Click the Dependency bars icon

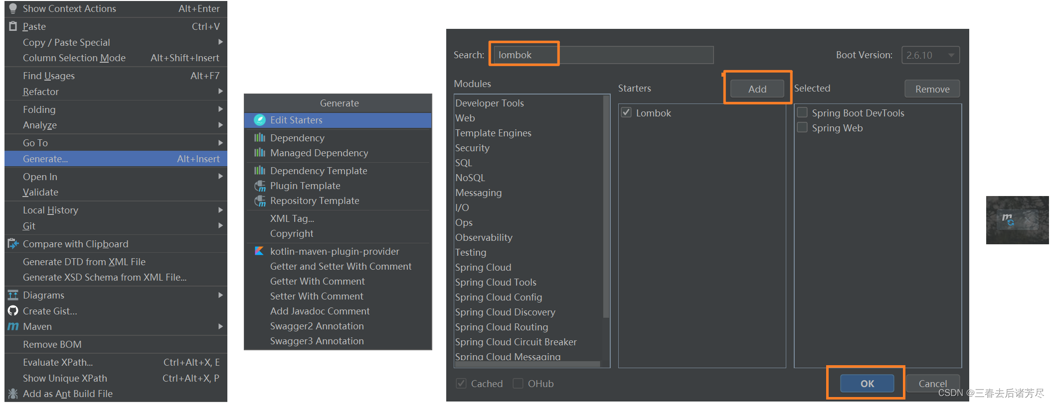point(260,138)
